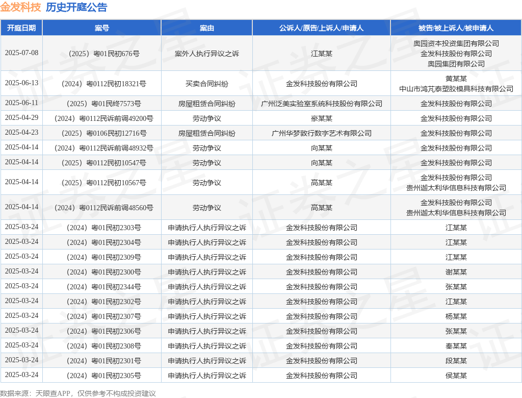
Task: Select case number (2024)粤01民初2301号
Action: 104,361
